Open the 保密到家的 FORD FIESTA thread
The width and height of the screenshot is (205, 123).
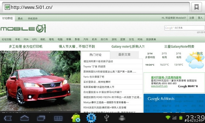point(112,97)
